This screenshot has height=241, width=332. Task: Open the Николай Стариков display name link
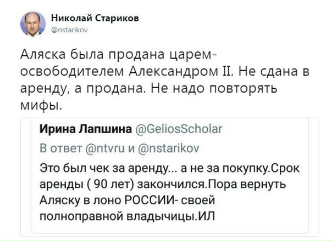95,18
